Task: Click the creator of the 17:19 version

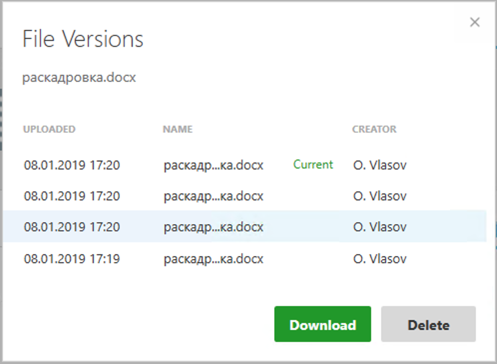Action: [x=379, y=259]
